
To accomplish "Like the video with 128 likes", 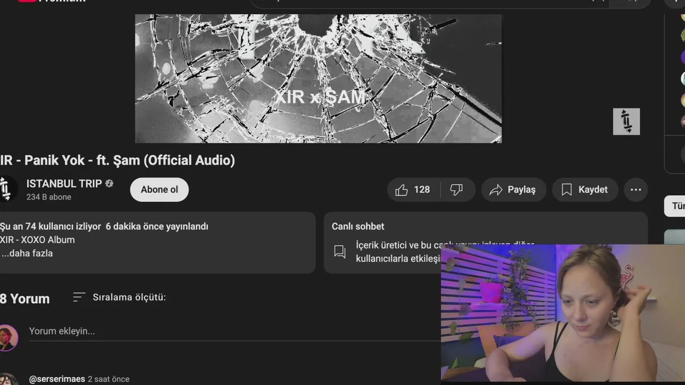I will [x=413, y=190].
